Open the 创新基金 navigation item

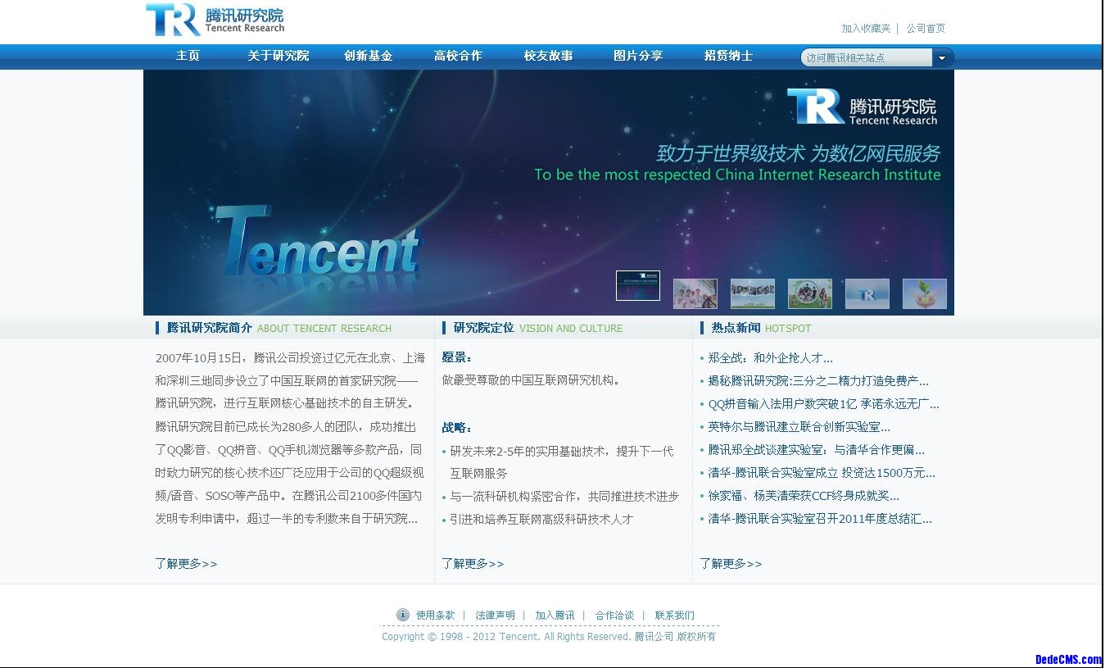tap(368, 56)
